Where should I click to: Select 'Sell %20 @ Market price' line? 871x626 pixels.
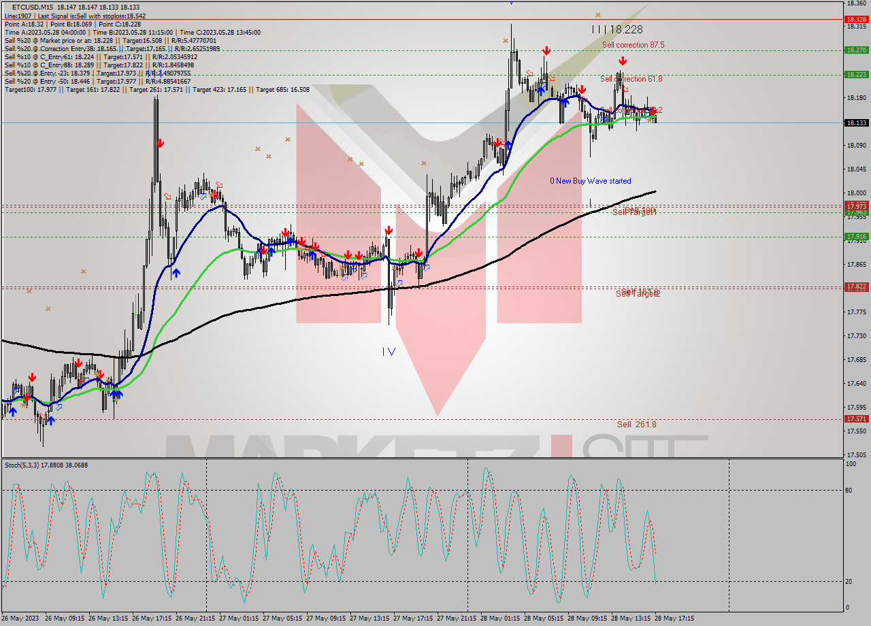(111, 40)
